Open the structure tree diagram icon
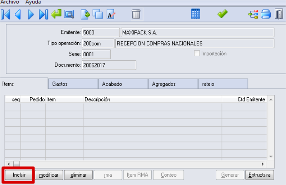The height and width of the screenshot is (185, 286). pos(253,14)
